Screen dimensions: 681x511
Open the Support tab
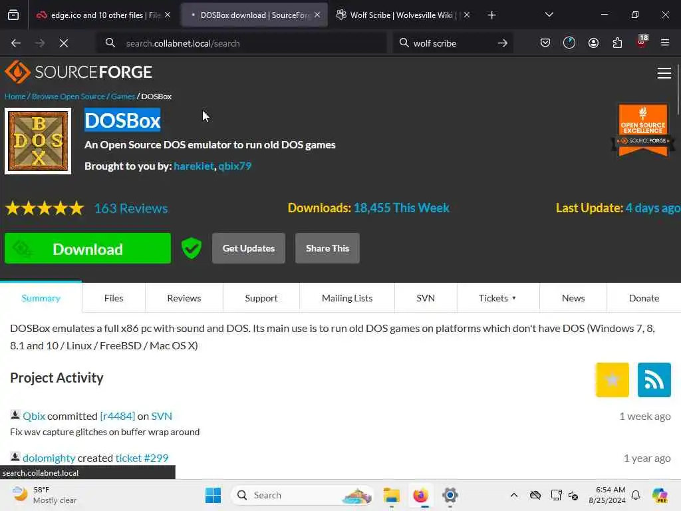coord(261,298)
